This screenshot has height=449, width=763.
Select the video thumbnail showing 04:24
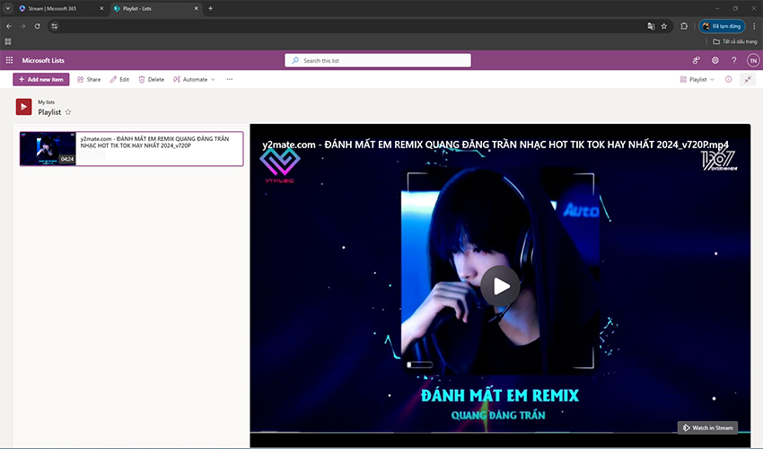[x=48, y=148]
